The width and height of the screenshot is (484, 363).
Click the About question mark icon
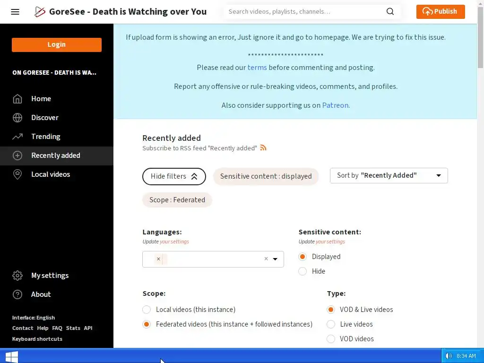pyautogui.click(x=17, y=294)
